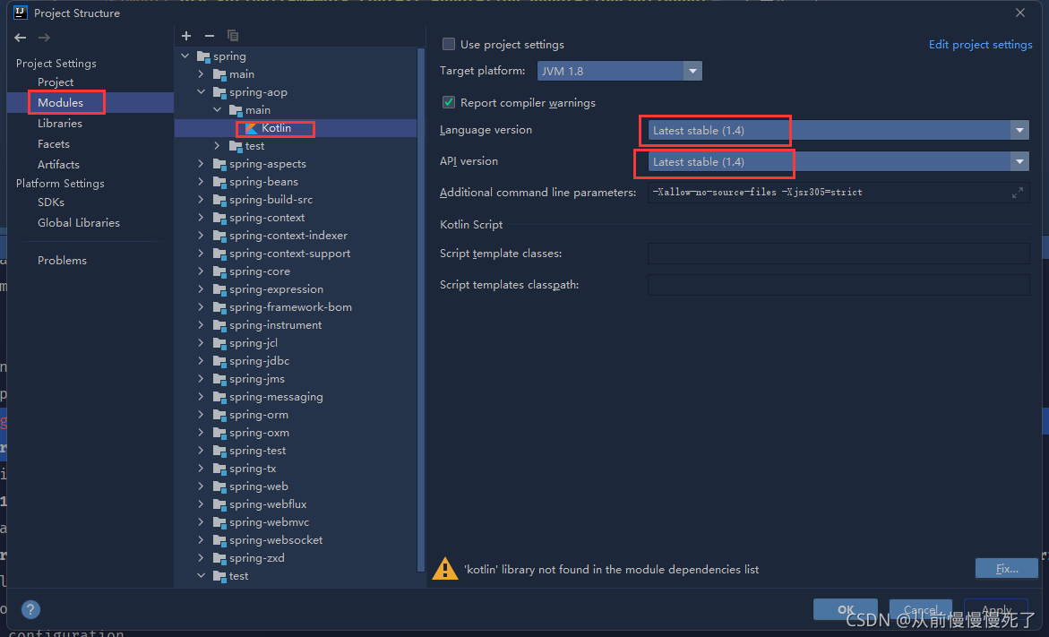Select the spring-oxm module
Viewport: 1049px width, 637px height.
260,433
